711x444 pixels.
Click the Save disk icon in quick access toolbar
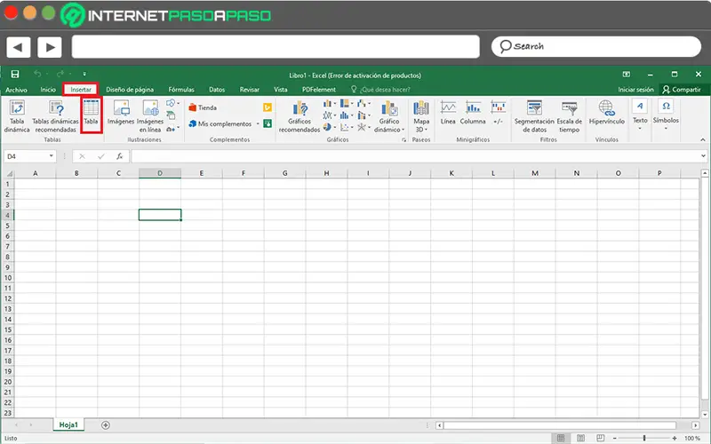15,74
